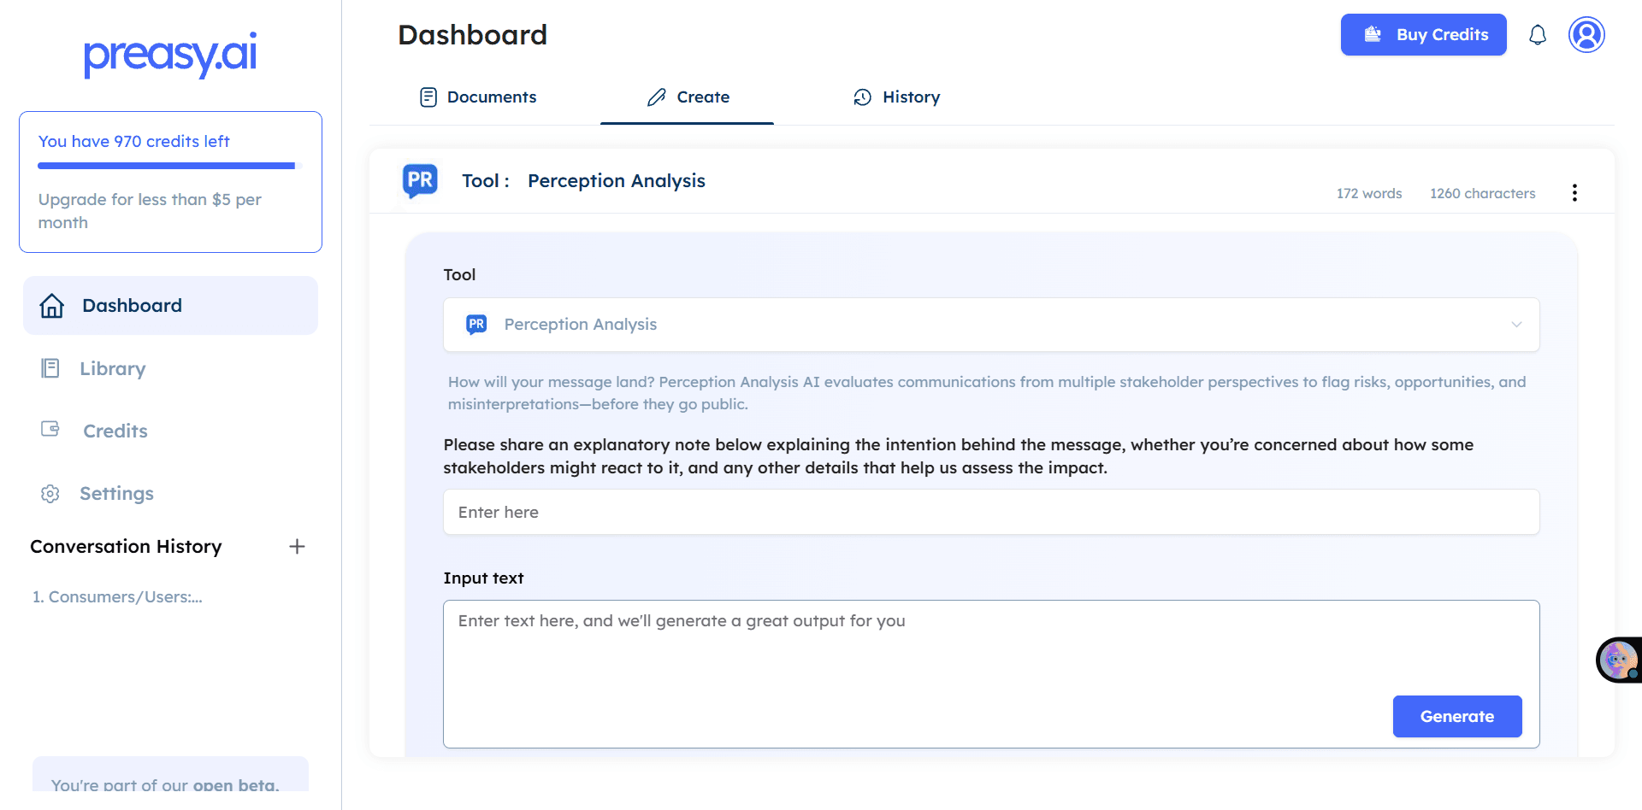
Task: Open conversation 1. Consumers/Users
Action: (117, 596)
